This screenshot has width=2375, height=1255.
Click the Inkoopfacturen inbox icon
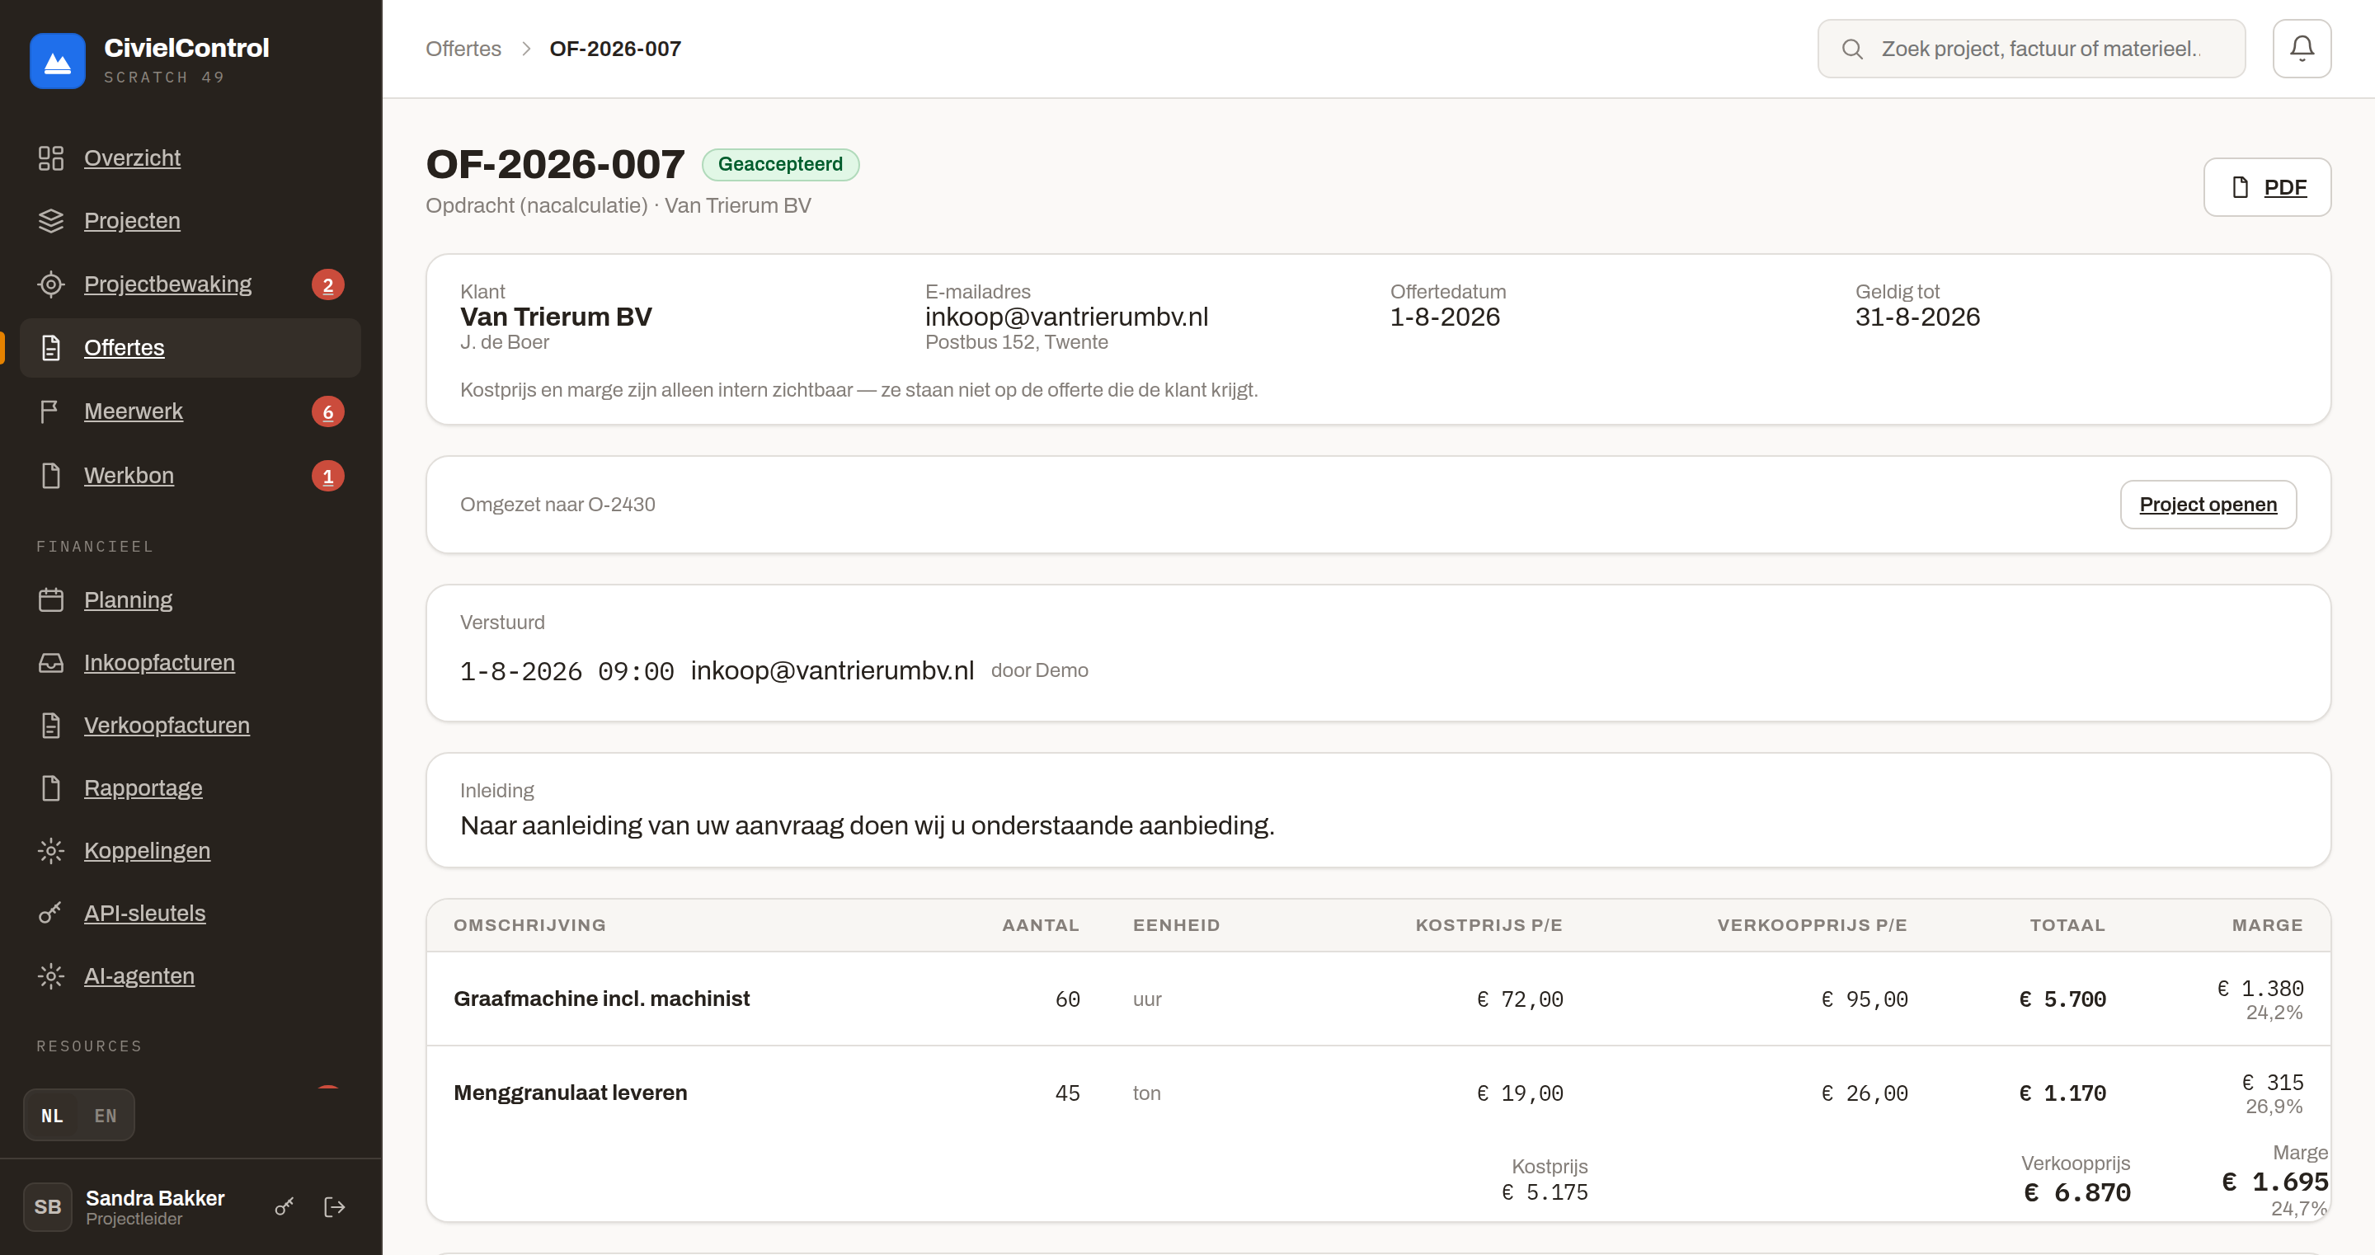point(50,662)
